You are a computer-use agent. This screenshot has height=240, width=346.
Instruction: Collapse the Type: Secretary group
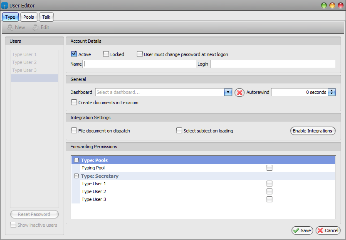77,176
